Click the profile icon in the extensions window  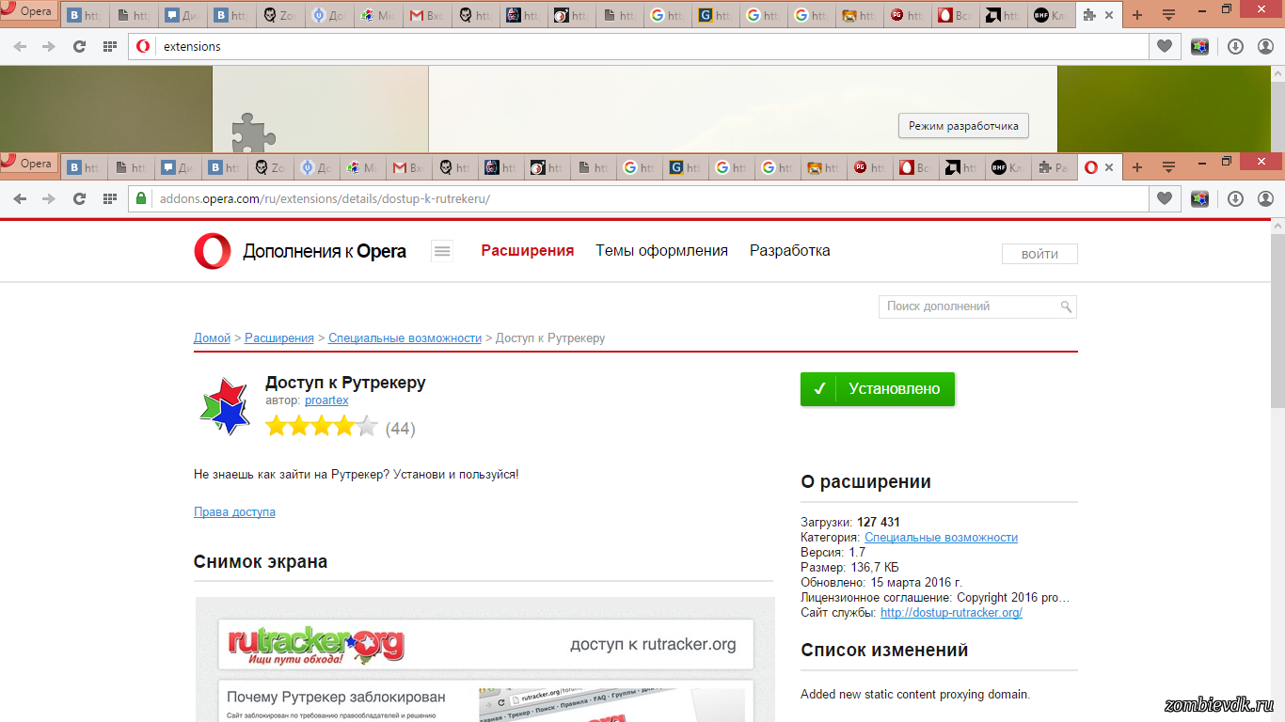click(x=1265, y=46)
